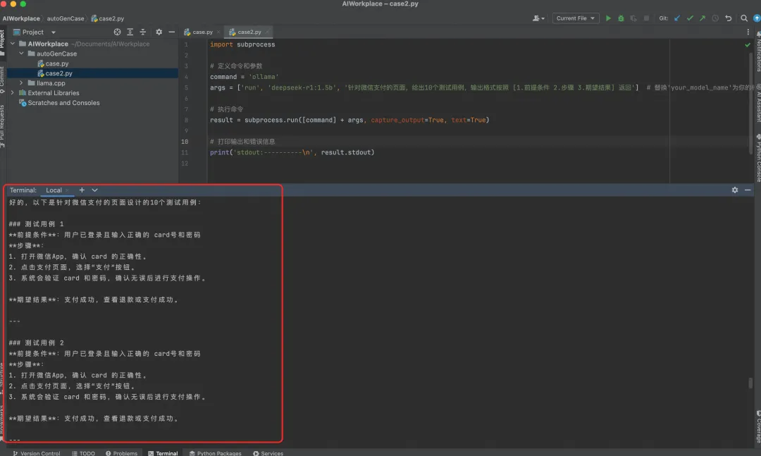The height and width of the screenshot is (456, 761).
Task: Update project using blue Git arrow
Action: pyautogui.click(x=677, y=18)
